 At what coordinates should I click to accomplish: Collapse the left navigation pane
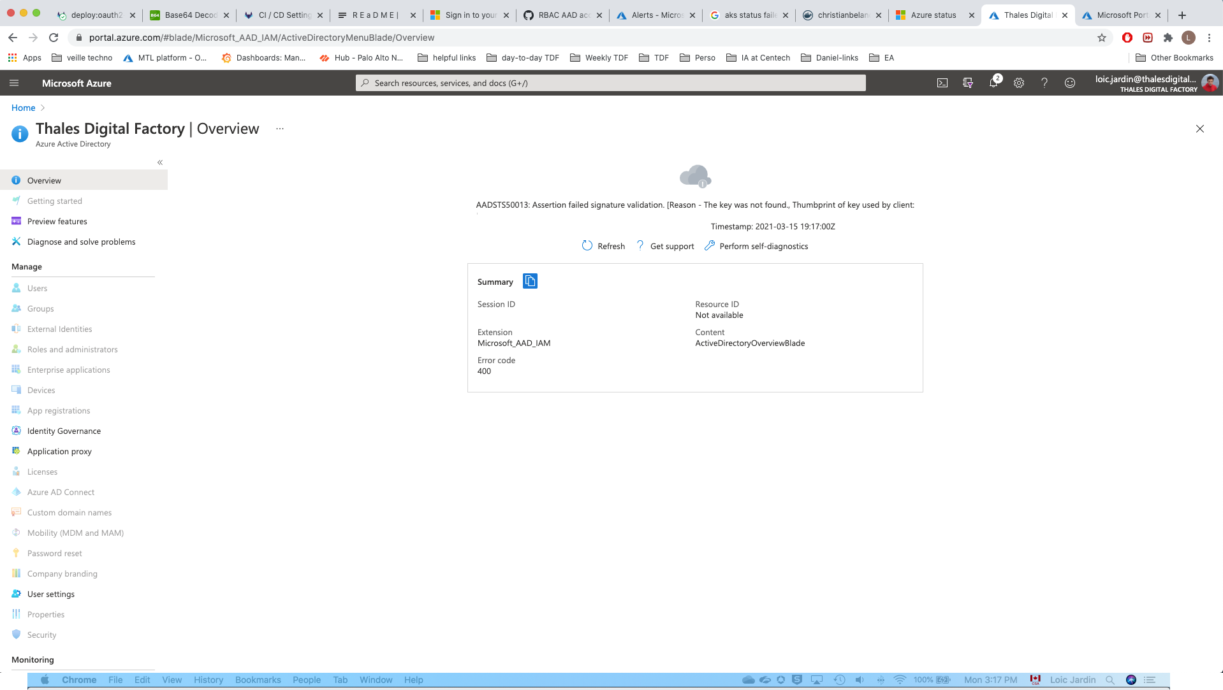160,162
